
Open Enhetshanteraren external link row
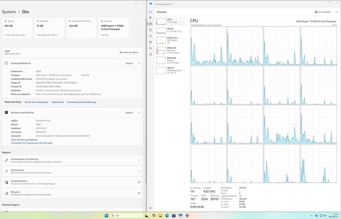click(x=72, y=182)
